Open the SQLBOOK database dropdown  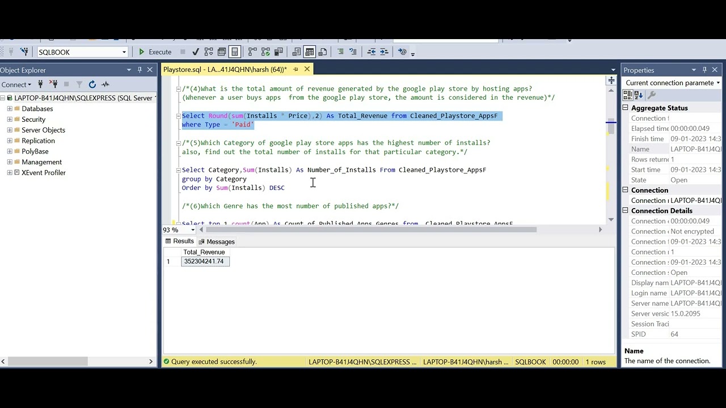(124, 52)
